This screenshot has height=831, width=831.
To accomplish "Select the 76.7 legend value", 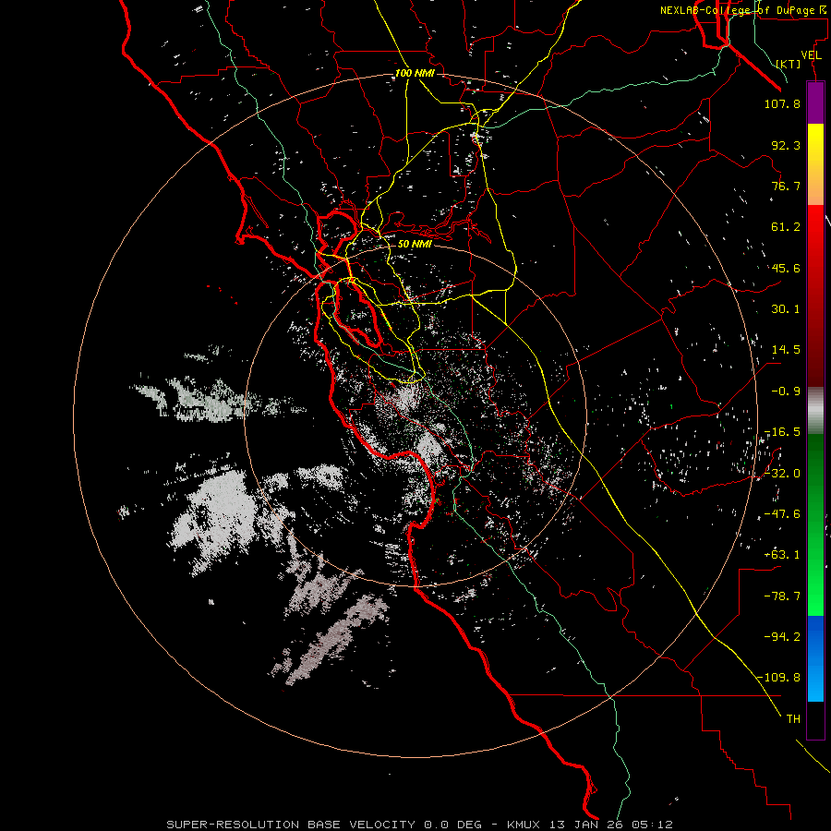I will pyautogui.click(x=786, y=186).
